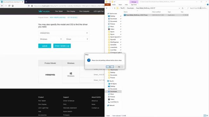Switch to View ribbon tab in Explorer
This screenshot has width=209, height=117.
coord(126,5)
